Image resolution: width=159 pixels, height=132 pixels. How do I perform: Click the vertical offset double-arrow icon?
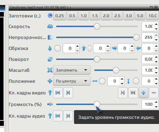point(128,81)
